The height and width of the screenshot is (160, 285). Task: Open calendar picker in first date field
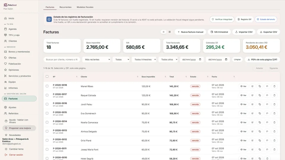click(x=200, y=60)
